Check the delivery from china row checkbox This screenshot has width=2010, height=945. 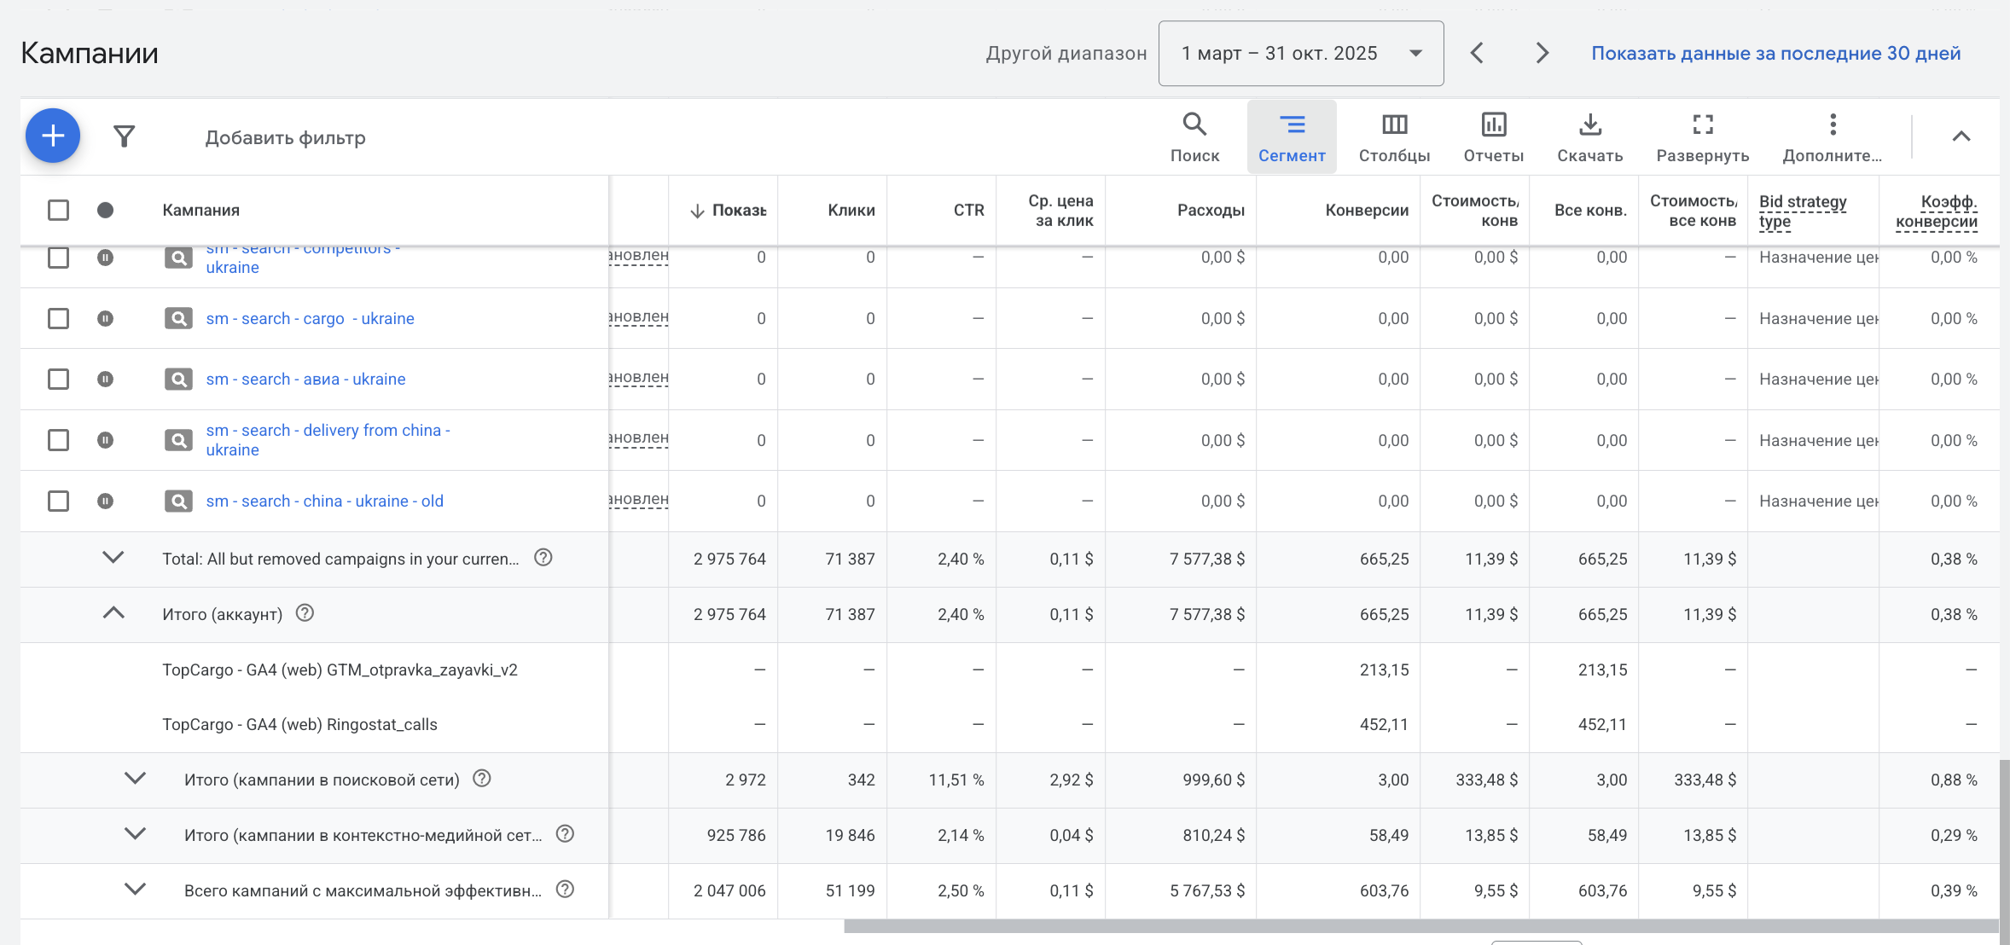tap(58, 440)
